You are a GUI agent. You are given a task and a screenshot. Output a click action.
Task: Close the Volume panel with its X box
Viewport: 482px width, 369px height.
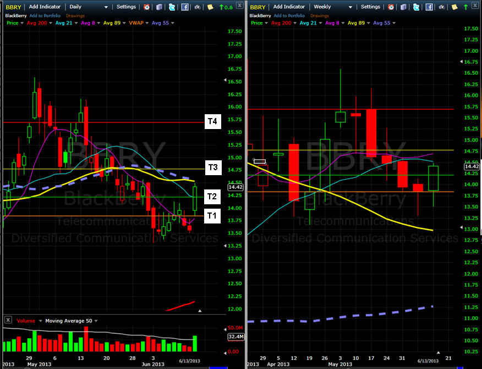point(8,320)
